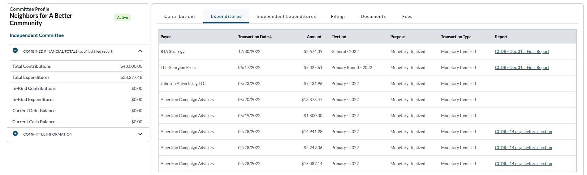
Task: Open The Georgian Press row's Dec 31st Final Report link
Action: point(522,67)
